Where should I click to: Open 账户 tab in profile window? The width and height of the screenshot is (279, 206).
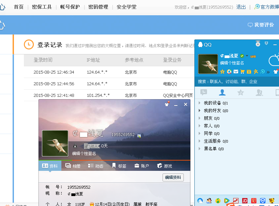[142, 166]
